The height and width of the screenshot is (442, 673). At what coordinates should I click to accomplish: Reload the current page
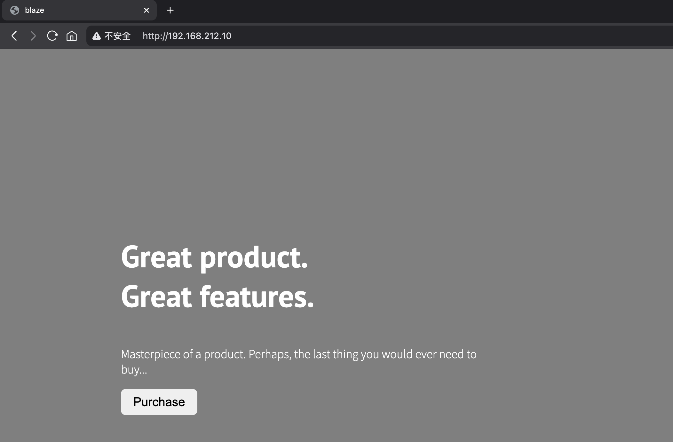coord(52,36)
